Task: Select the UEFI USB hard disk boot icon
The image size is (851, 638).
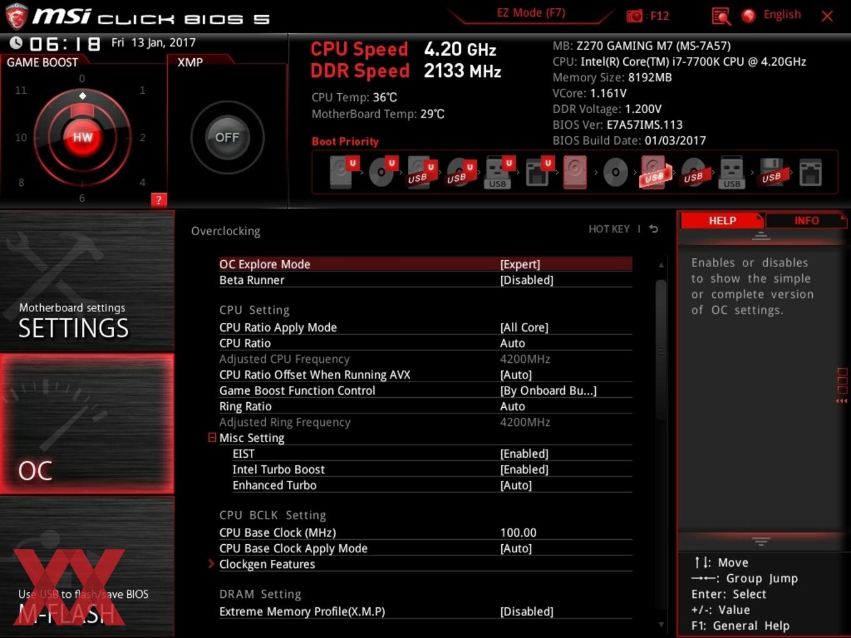Action: [420, 172]
